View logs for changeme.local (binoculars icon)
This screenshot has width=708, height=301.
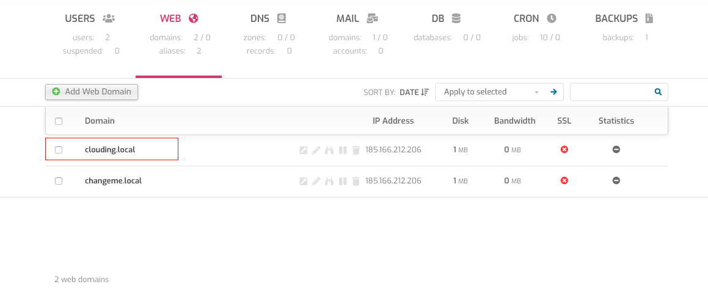[x=329, y=181]
